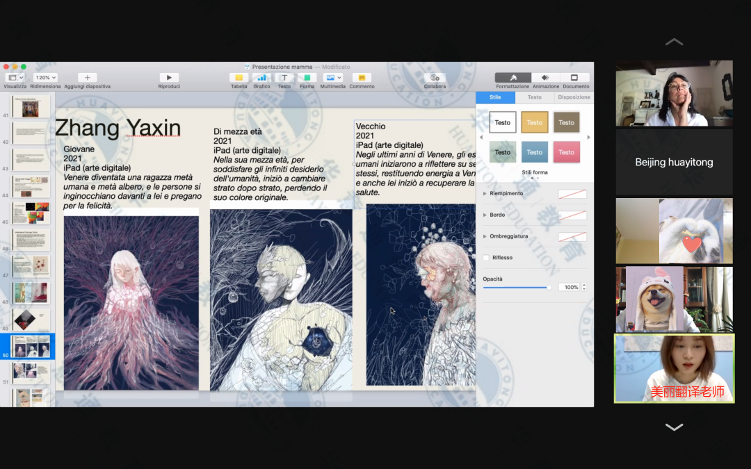Select slide 44 thumbnail

click(31, 187)
